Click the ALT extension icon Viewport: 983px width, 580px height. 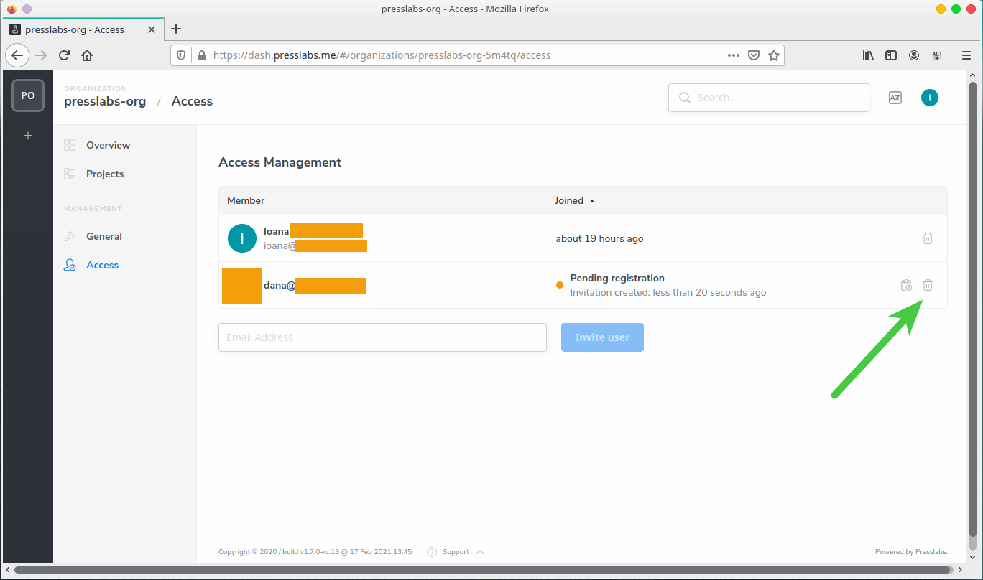(937, 55)
